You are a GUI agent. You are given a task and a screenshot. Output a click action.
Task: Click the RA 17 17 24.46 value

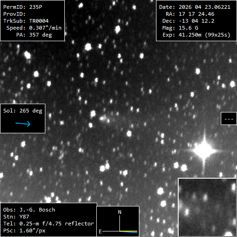click(196, 14)
